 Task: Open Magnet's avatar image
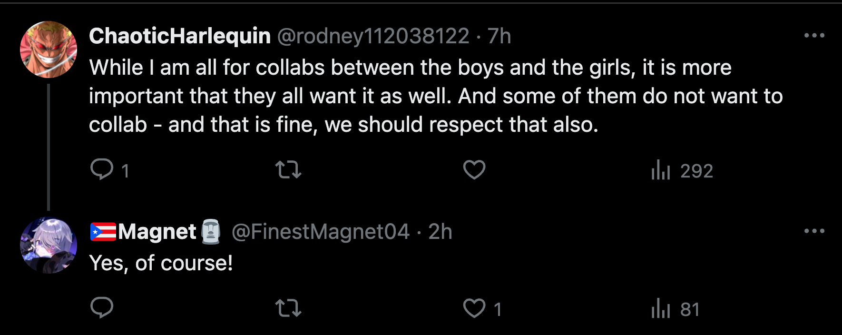coord(49,246)
